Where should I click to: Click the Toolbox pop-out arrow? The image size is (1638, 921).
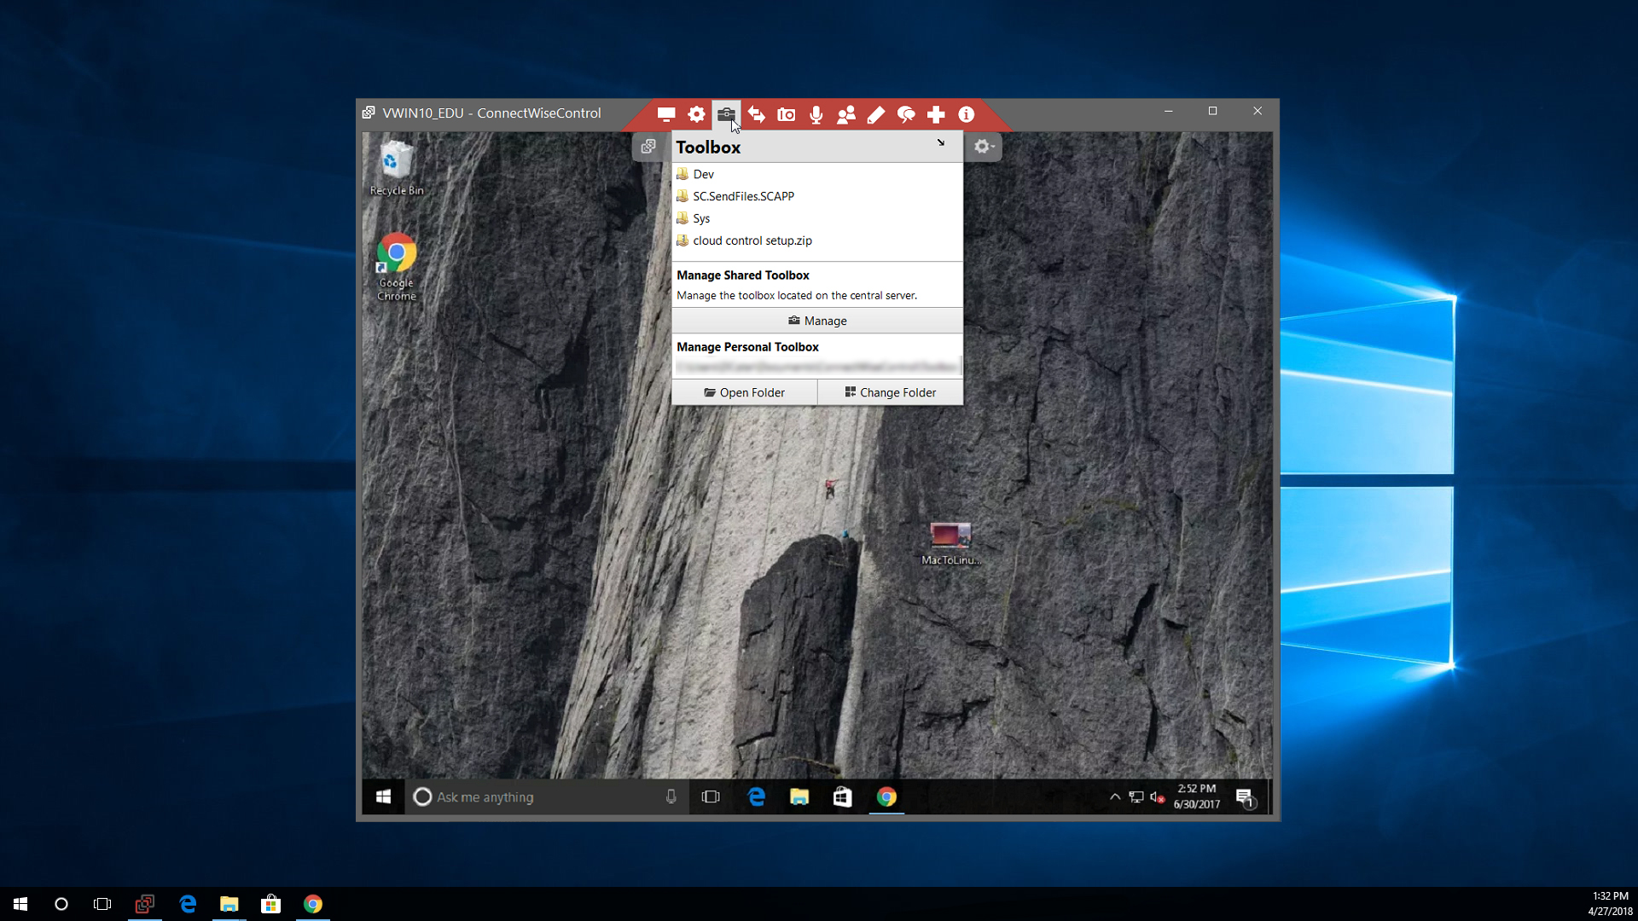pos(941,143)
